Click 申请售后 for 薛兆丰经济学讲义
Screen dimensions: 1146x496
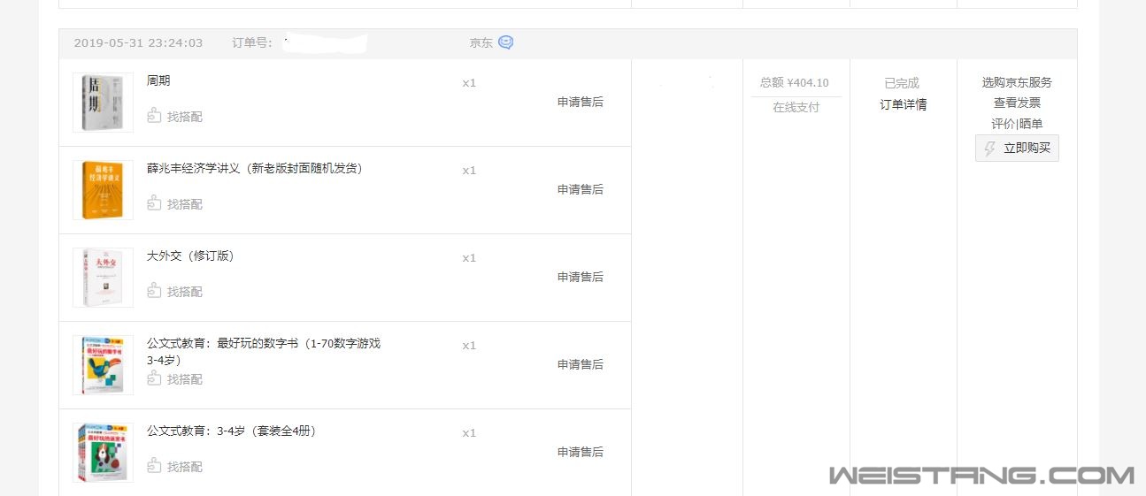pos(581,189)
